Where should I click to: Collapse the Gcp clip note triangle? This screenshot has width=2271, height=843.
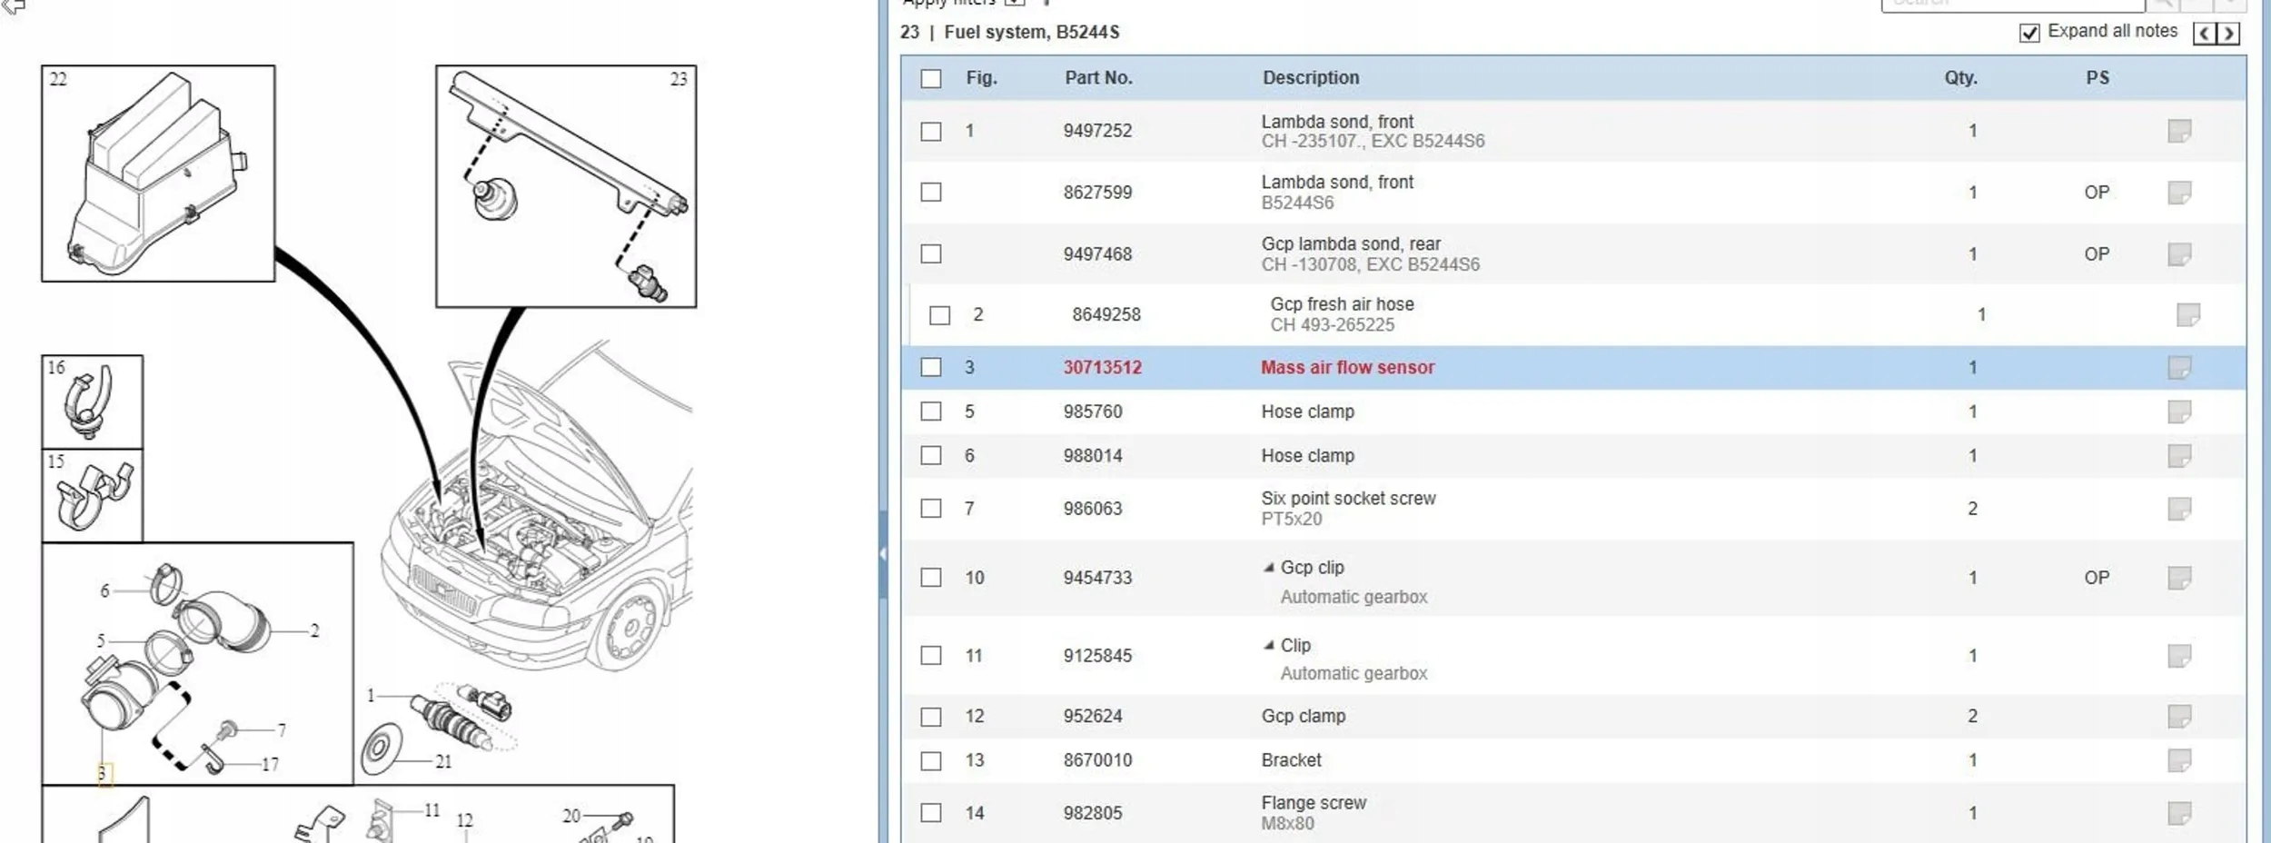click(1268, 568)
